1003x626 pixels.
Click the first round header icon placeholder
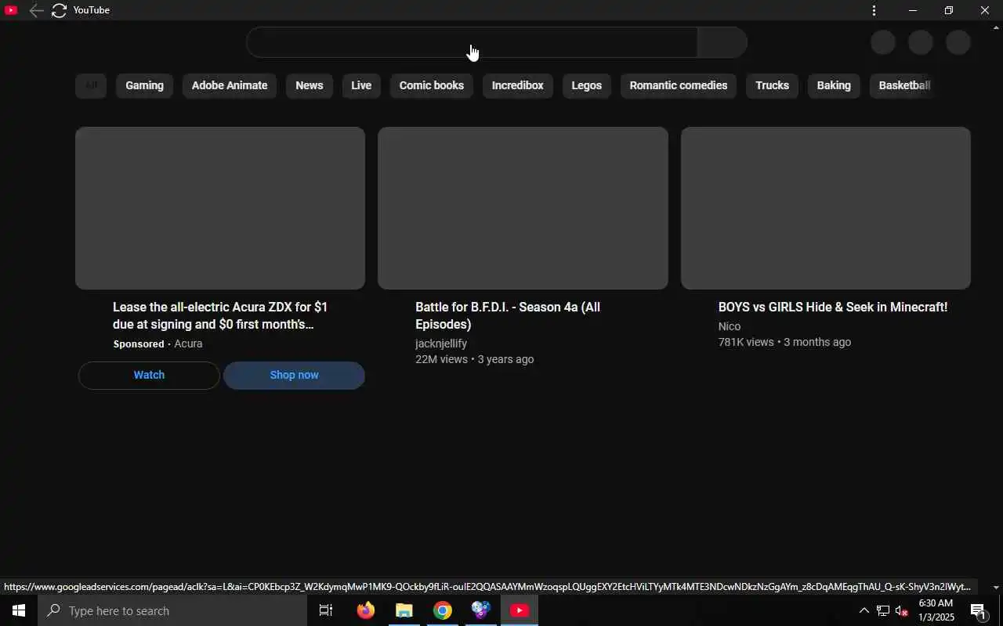click(x=883, y=42)
